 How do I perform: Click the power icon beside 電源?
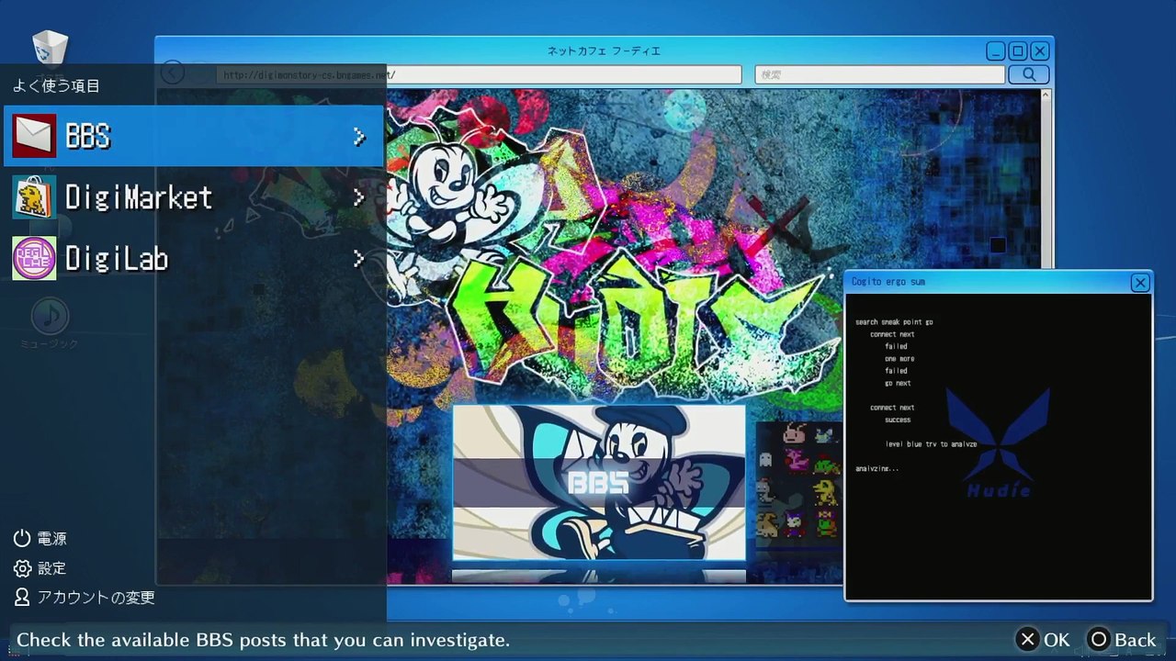point(22,538)
